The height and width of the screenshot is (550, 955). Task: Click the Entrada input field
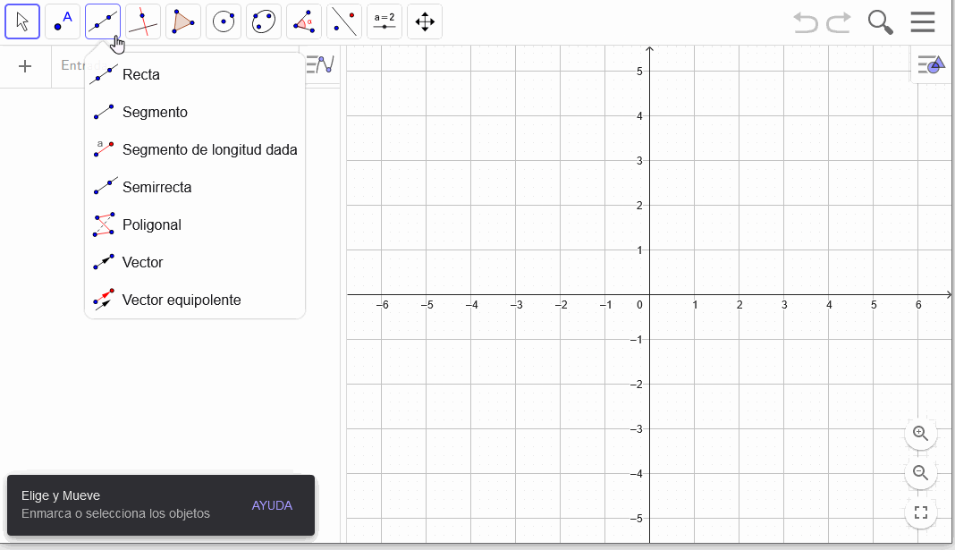[x=177, y=66]
